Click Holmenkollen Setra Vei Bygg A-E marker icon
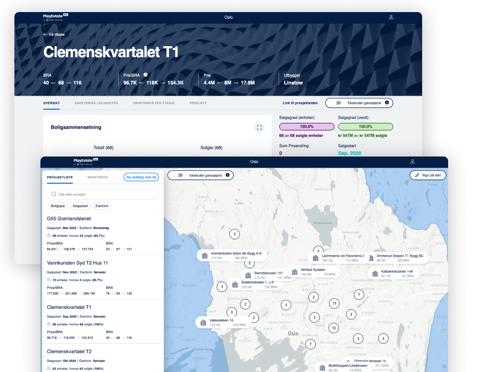Screen dimensions: 489x372 pos(205,256)
